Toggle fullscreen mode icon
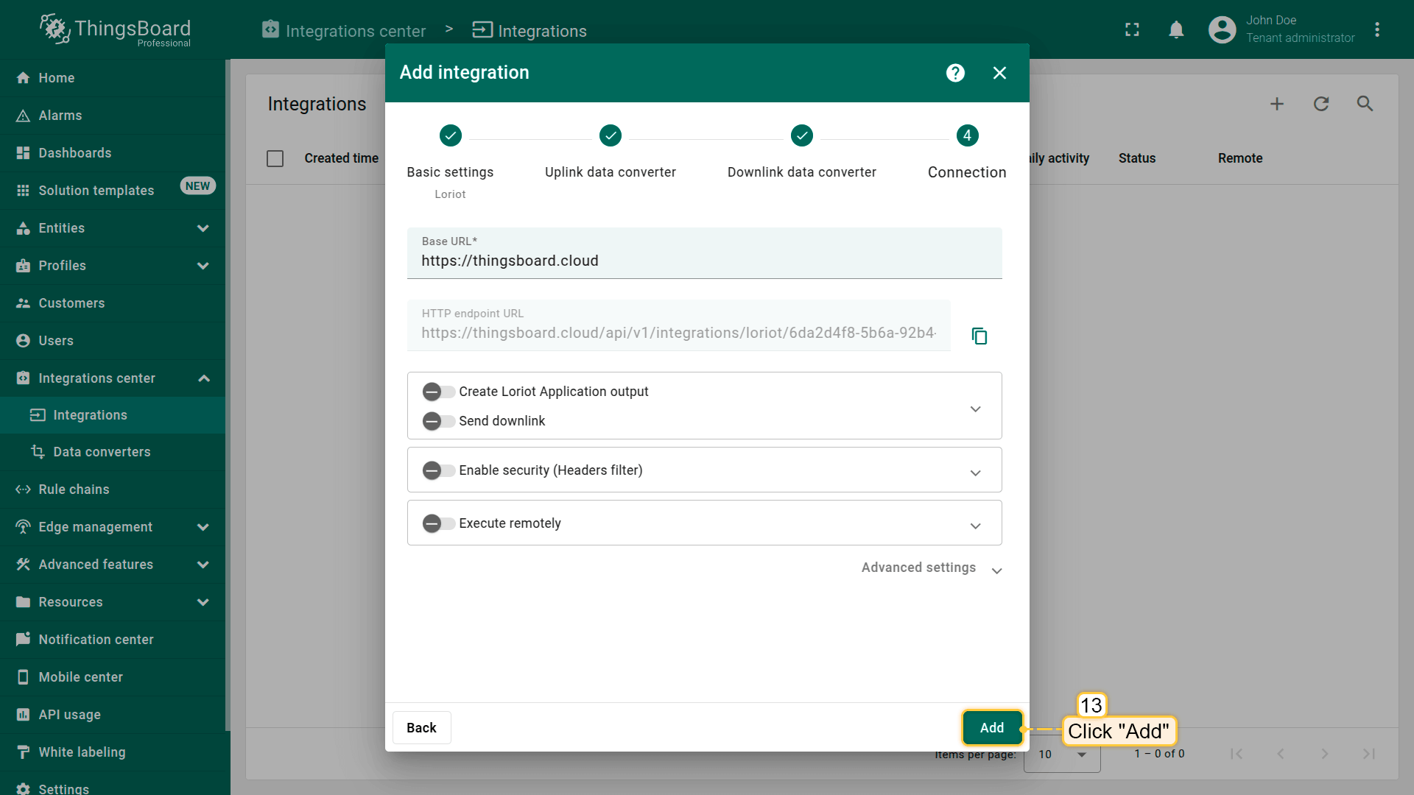The width and height of the screenshot is (1414, 795). click(x=1132, y=30)
